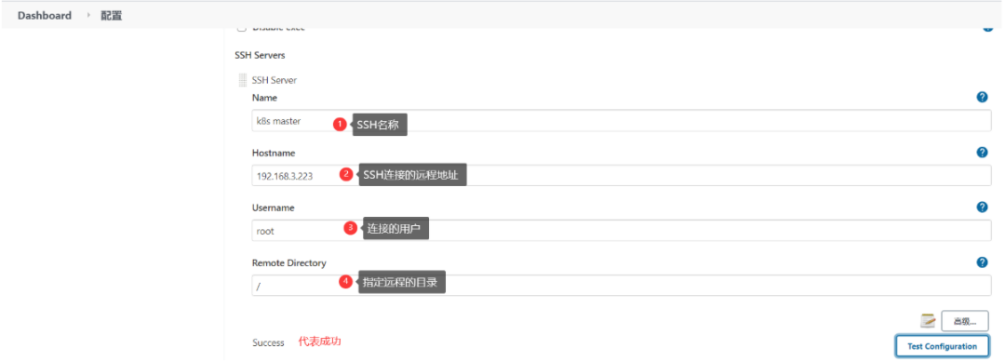Screen dimensions: 1005x362
Task: Click red marker number 1
Action: pyautogui.click(x=340, y=125)
